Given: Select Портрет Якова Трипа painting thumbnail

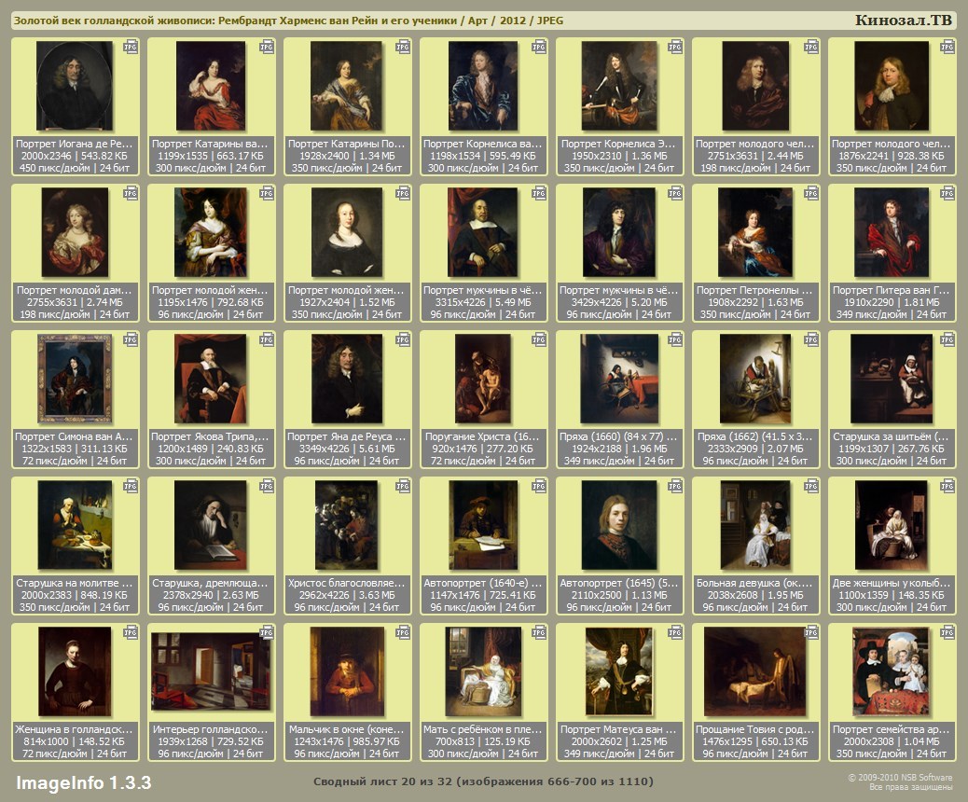Looking at the screenshot, I should pos(211,379).
